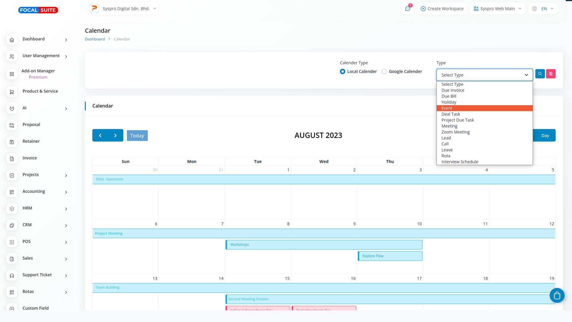572x322 pixels.
Task: Go to previous month arrow
Action: point(100,135)
